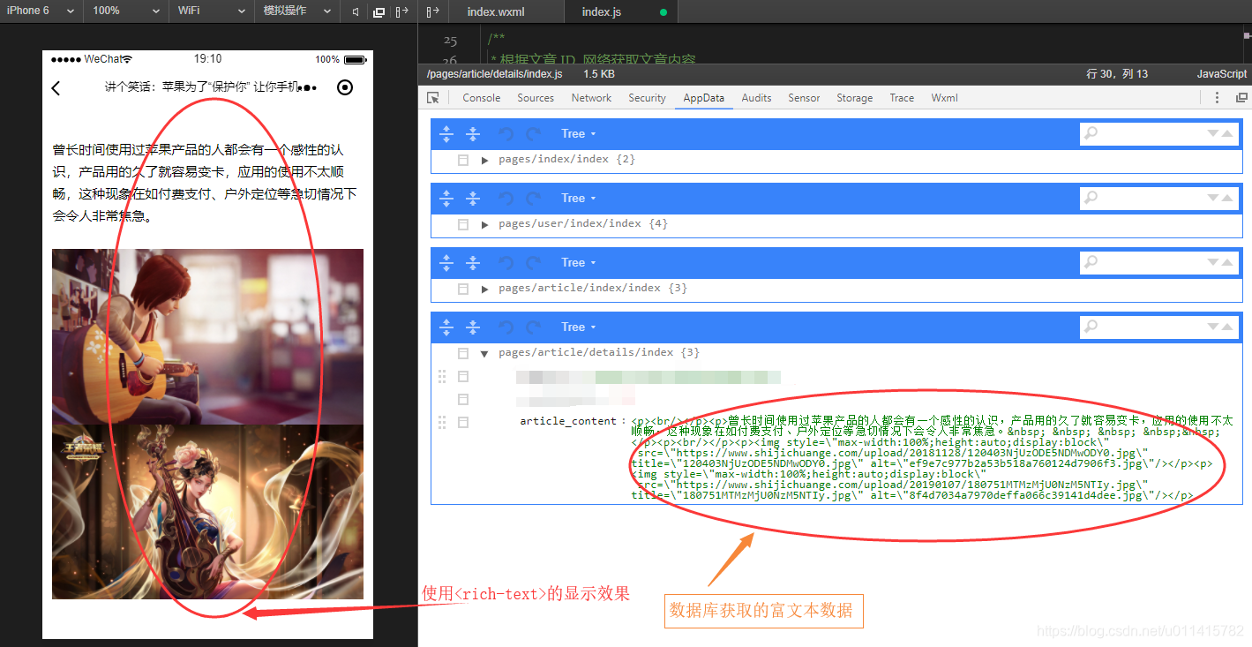Select the AppData tab
This screenshot has height=647, width=1252.
(x=704, y=98)
